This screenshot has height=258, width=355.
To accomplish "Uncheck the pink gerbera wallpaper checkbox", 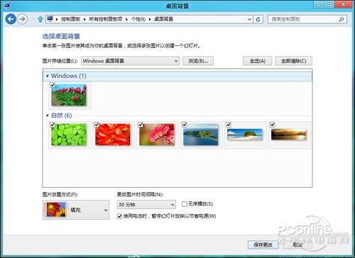I will click(141, 125).
